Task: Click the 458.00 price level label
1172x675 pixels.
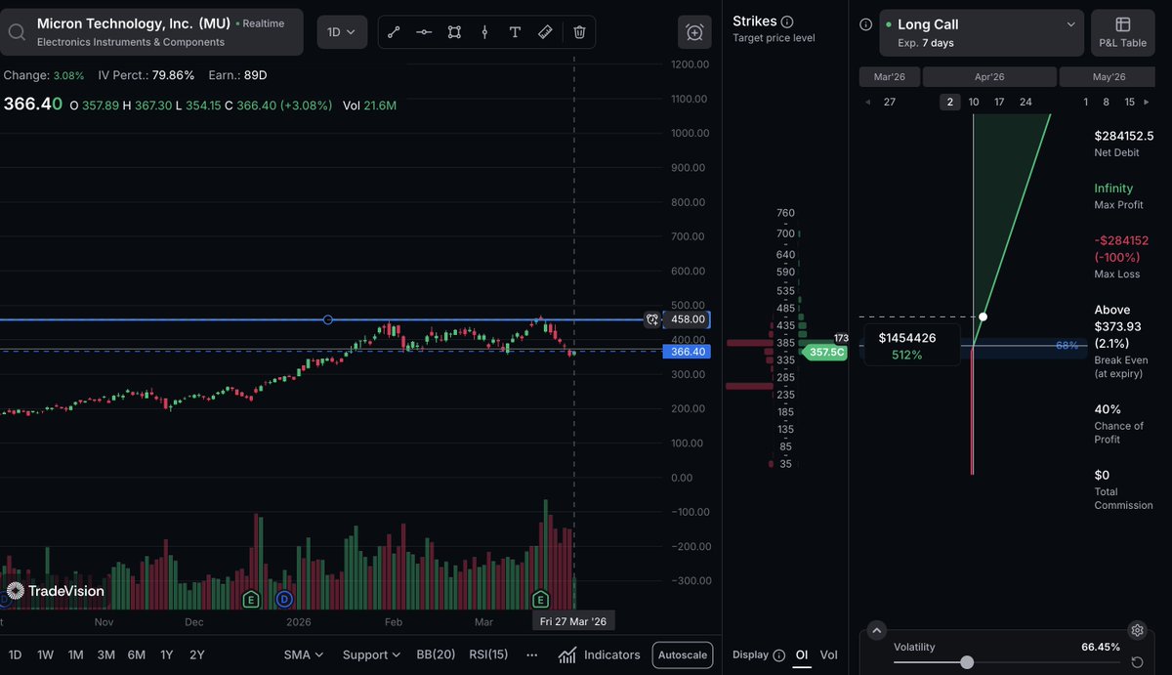Action: click(x=688, y=319)
